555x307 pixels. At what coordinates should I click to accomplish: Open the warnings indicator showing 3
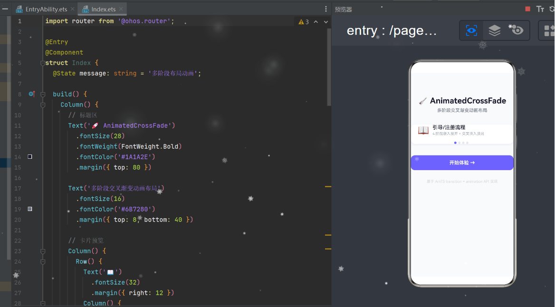click(x=304, y=22)
